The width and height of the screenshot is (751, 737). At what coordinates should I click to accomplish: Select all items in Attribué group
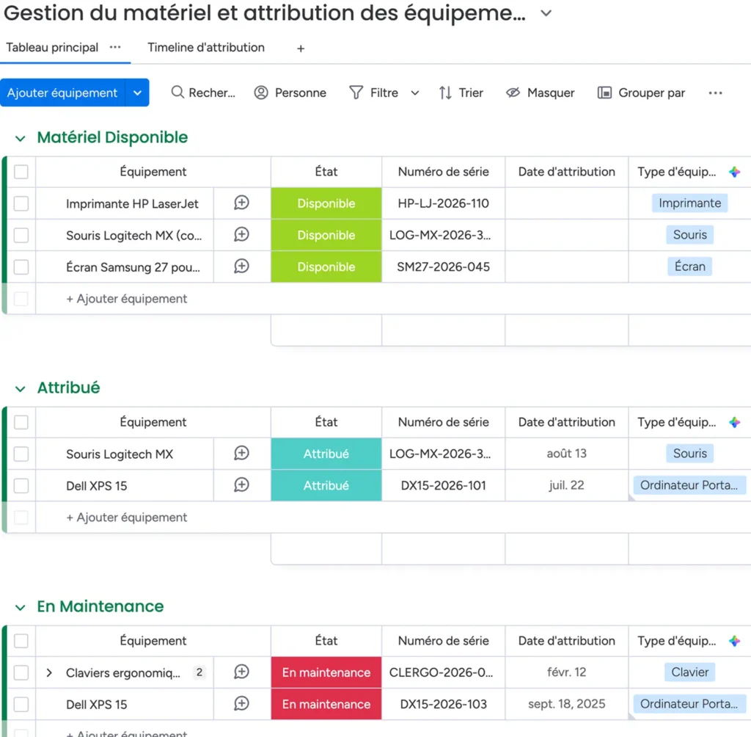point(21,422)
